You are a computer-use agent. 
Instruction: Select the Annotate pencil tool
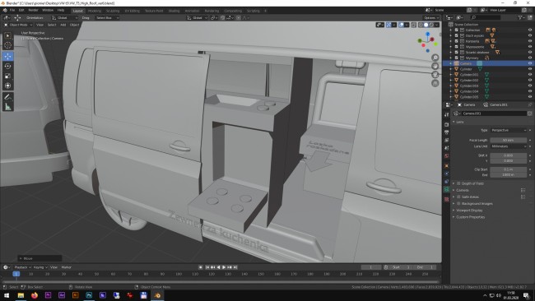8,97
